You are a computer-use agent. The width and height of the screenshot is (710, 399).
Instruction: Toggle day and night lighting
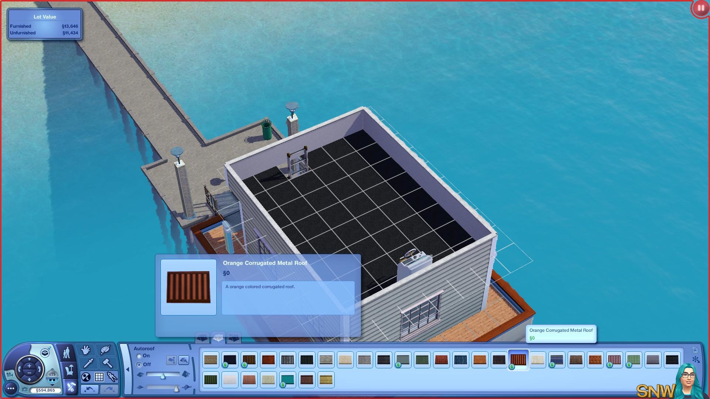point(86,377)
